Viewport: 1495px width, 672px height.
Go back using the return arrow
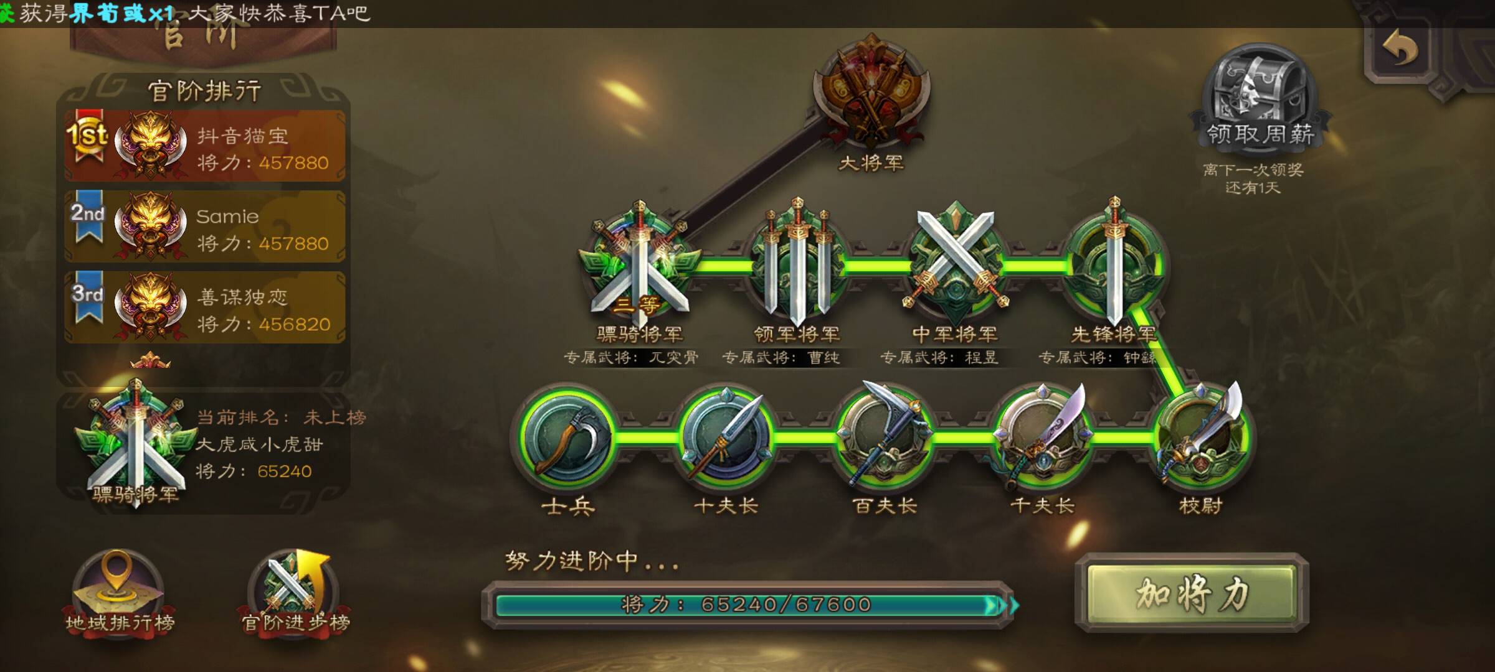[x=1400, y=50]
